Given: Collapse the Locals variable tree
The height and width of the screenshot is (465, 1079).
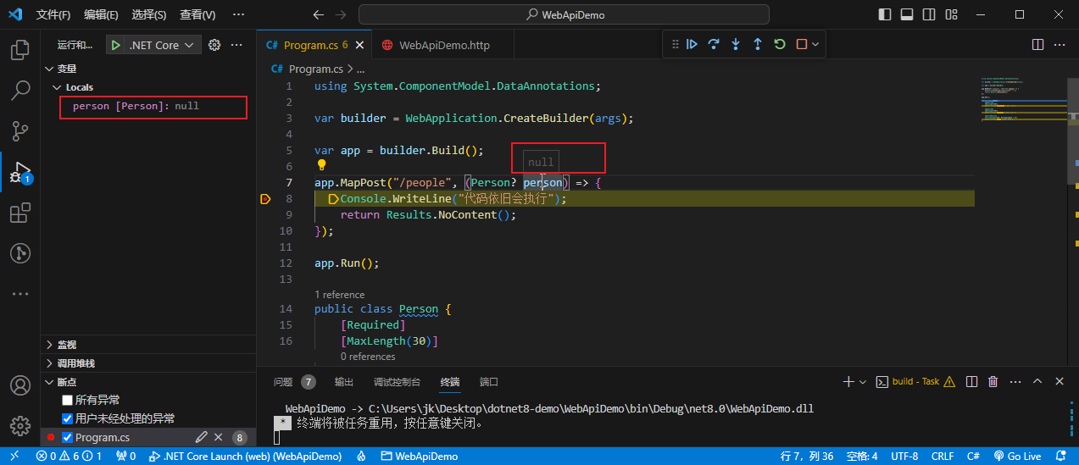Looking at the screenshot, I should coord(58,87).
